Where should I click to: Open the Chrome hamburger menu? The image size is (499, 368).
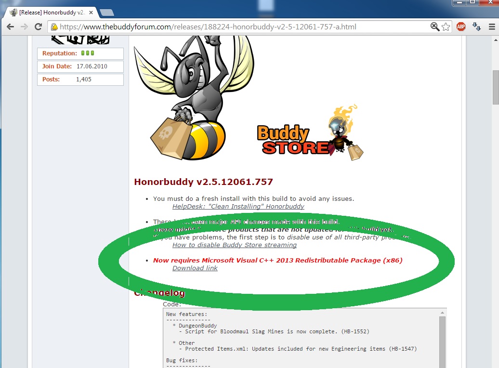click(492, 27)
